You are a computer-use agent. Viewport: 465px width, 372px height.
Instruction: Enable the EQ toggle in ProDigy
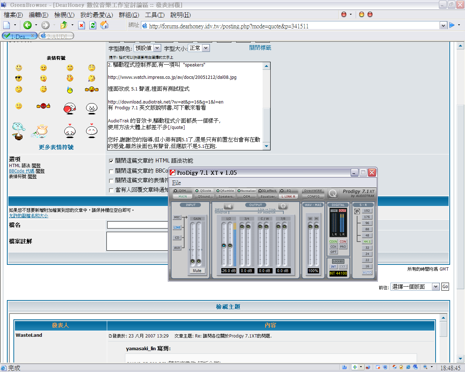point(288,191)
